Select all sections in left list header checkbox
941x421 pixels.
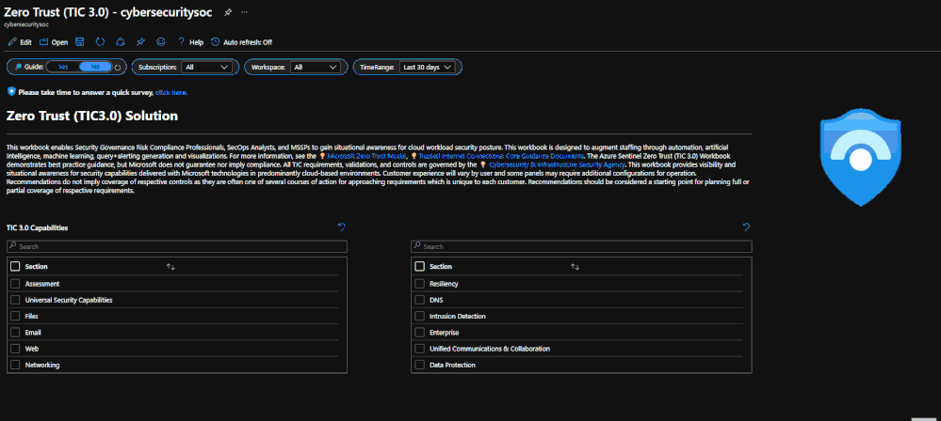click(x=15, y=267)
